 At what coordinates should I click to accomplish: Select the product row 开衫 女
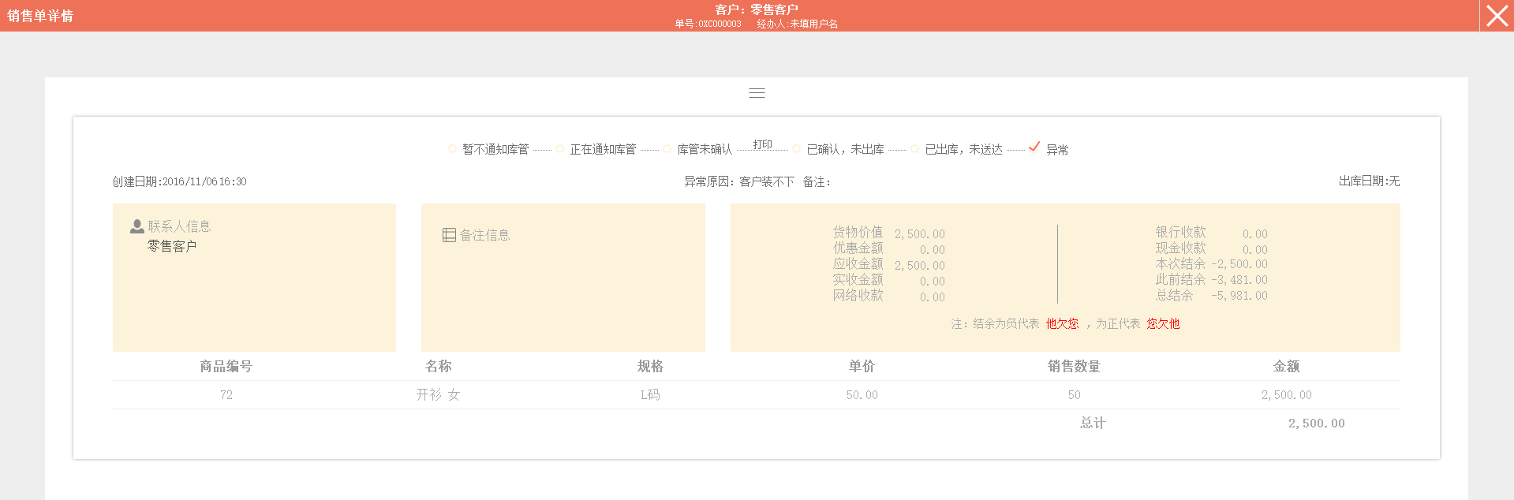438,394
